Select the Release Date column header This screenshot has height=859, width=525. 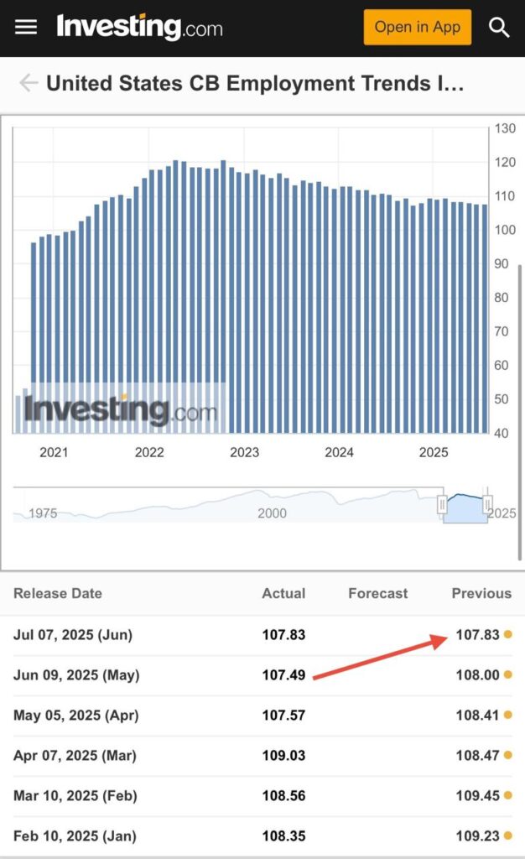tap(58, 593)
